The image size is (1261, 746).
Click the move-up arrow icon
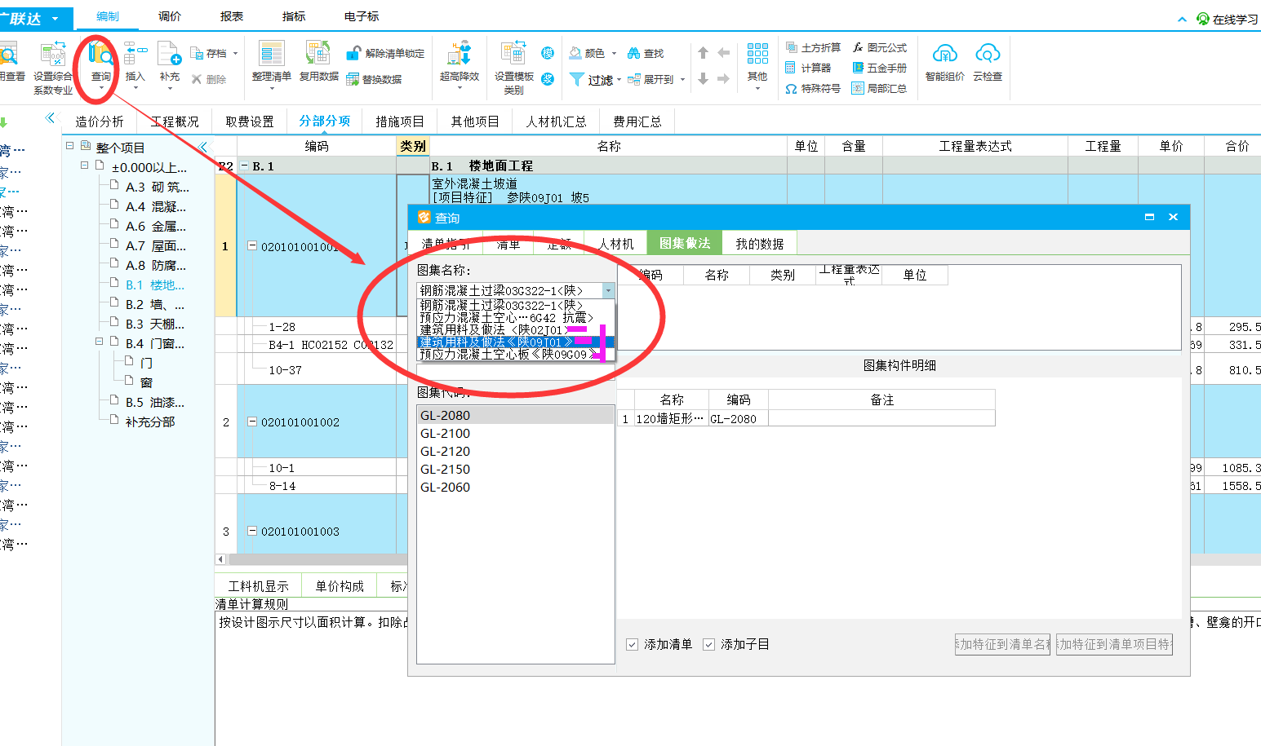(x=703, y=53)
